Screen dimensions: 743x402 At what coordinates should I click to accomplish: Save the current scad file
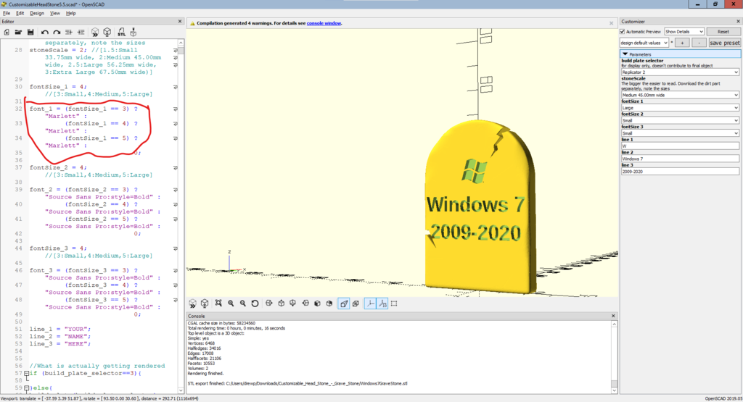30,32
